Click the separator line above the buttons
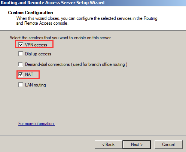 pos(93,135)
